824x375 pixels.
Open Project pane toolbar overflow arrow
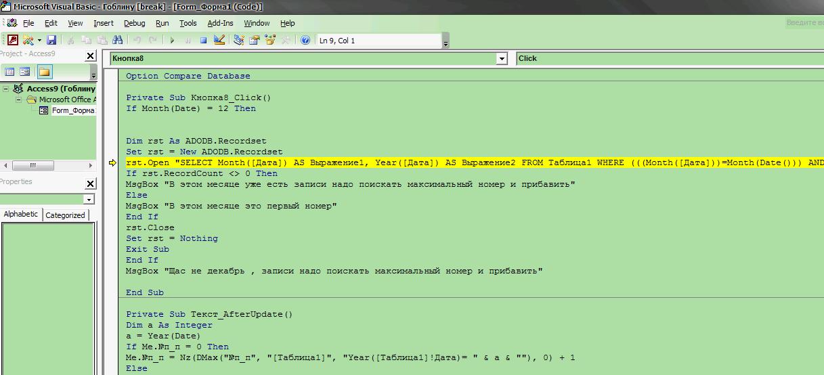pyautogui.click(x=93, y=73)
